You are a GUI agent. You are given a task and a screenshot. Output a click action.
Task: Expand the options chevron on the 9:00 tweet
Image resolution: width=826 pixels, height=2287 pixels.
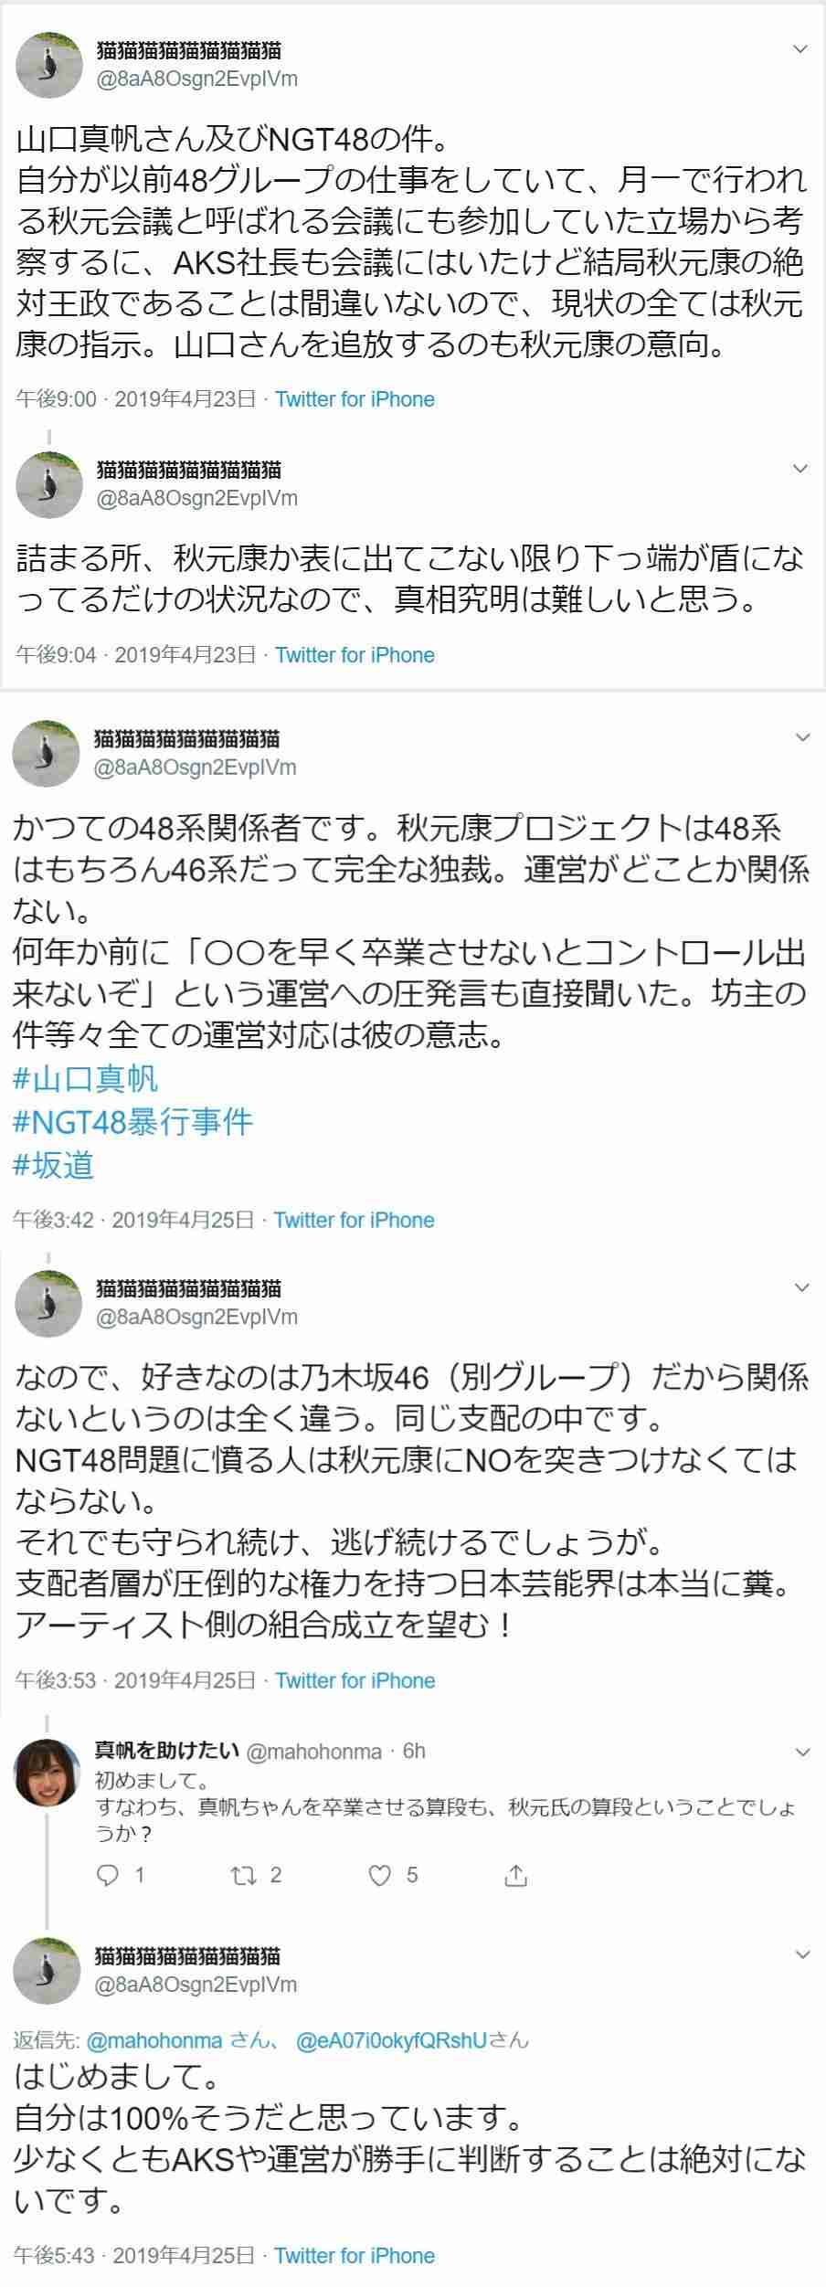[800, 49]
